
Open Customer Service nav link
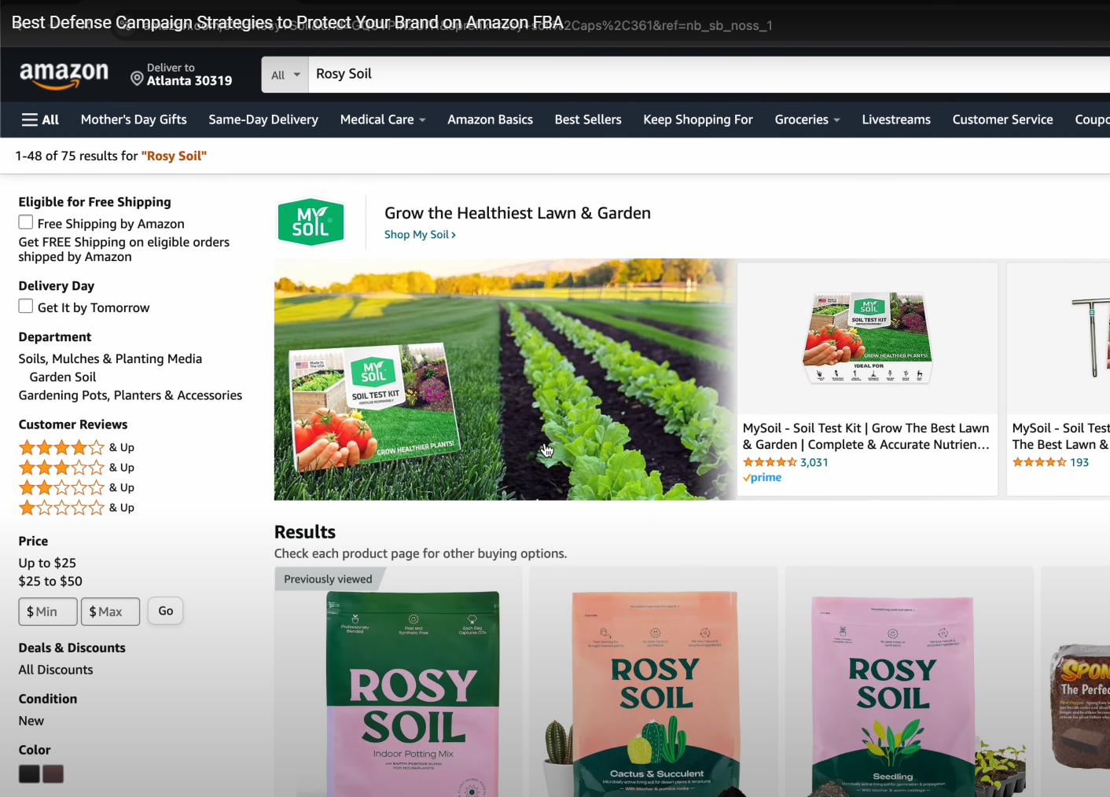point(1002,119)
